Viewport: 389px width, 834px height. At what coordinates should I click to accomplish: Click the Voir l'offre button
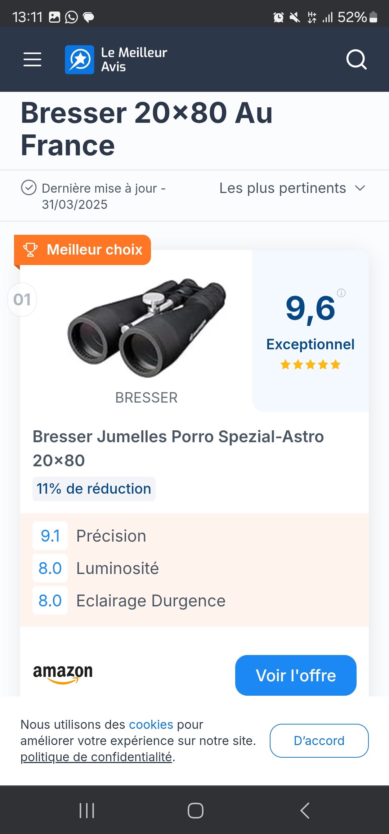(296, 675)
